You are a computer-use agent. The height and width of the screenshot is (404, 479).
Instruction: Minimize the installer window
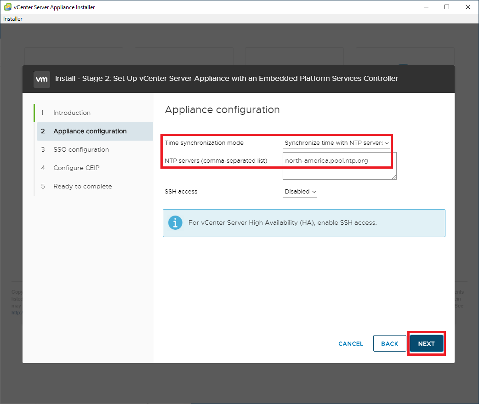(425, 7)
